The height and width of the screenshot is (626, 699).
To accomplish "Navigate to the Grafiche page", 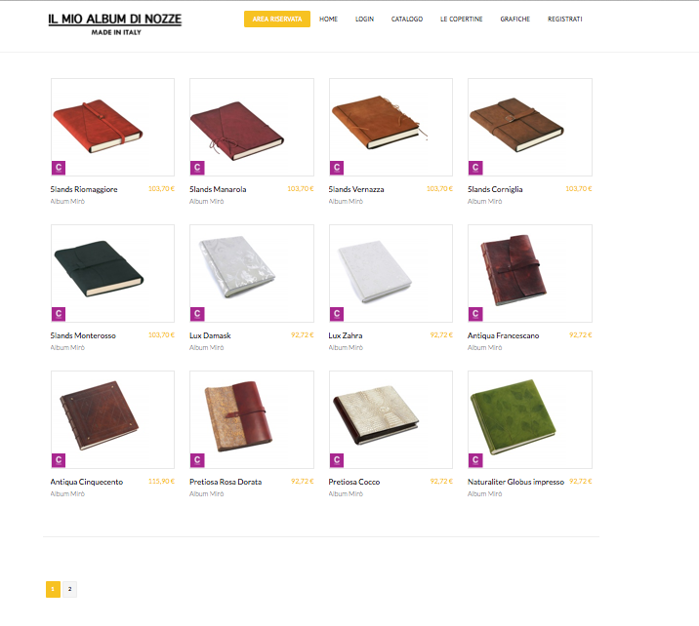I will click(x=514, y=20).
